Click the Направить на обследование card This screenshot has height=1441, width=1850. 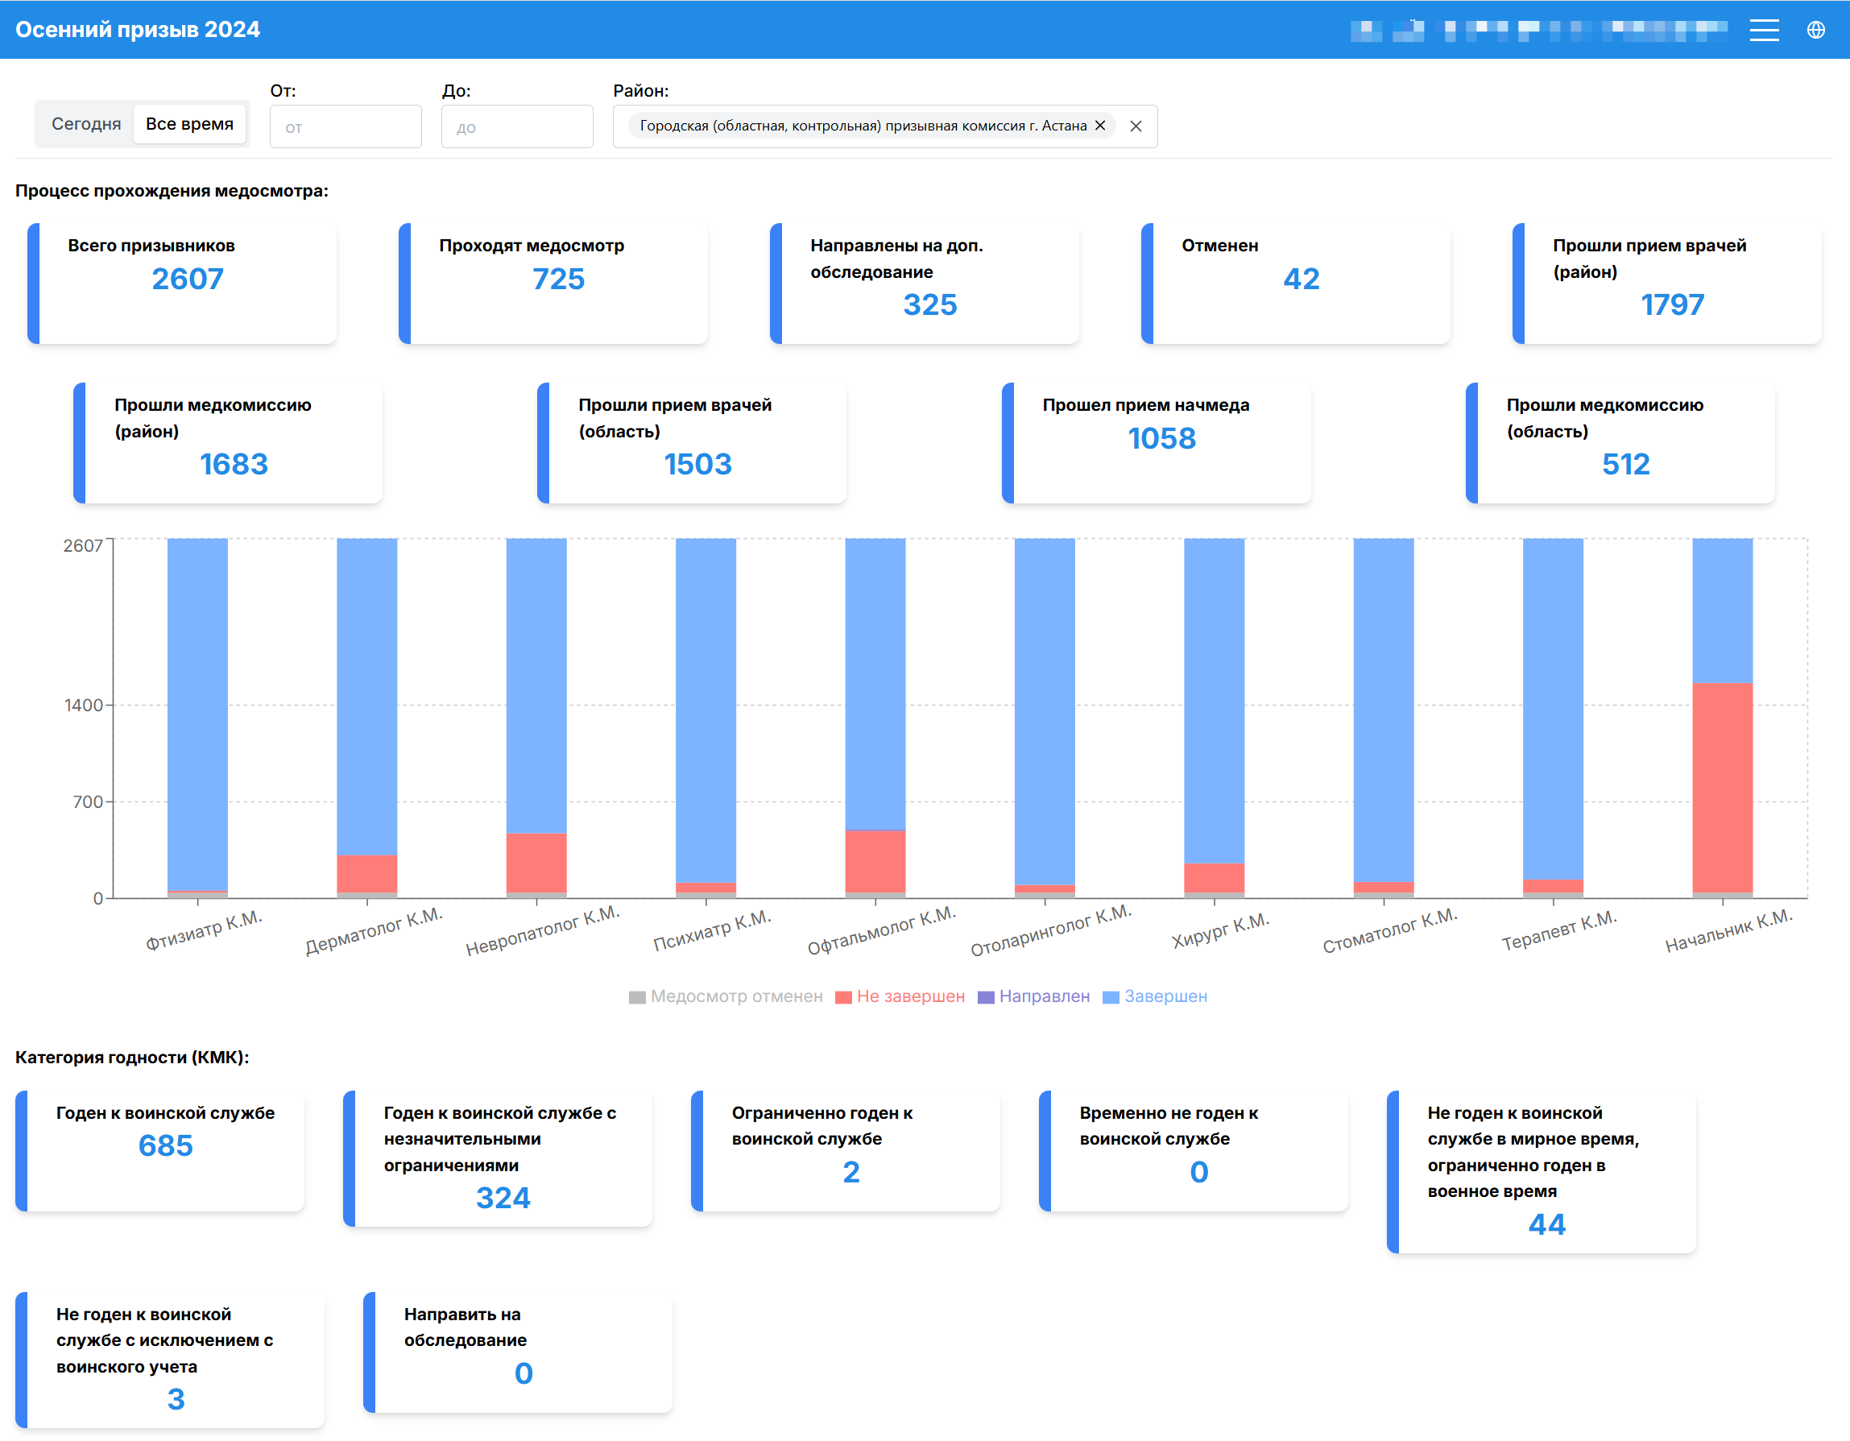click(518, 1352)
